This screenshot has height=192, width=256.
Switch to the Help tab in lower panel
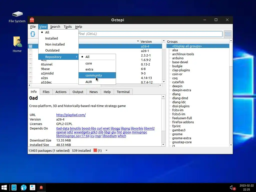[107, 92]
